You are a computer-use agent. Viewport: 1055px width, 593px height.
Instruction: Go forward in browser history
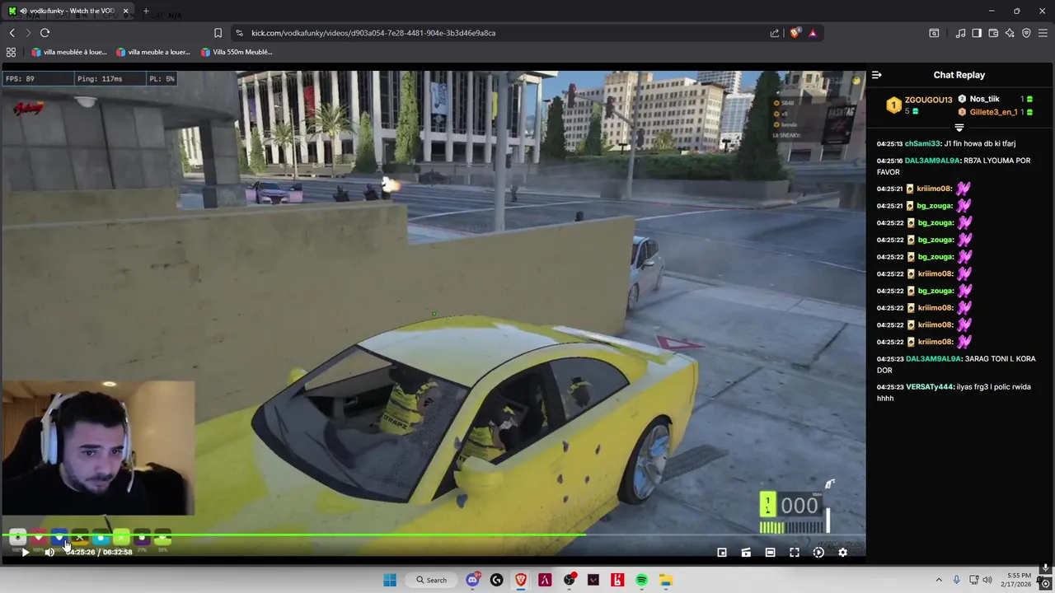28,33
